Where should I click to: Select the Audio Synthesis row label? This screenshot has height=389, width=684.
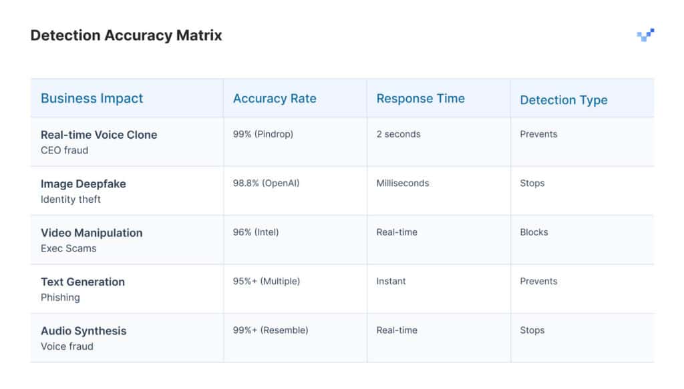(83, 331)
